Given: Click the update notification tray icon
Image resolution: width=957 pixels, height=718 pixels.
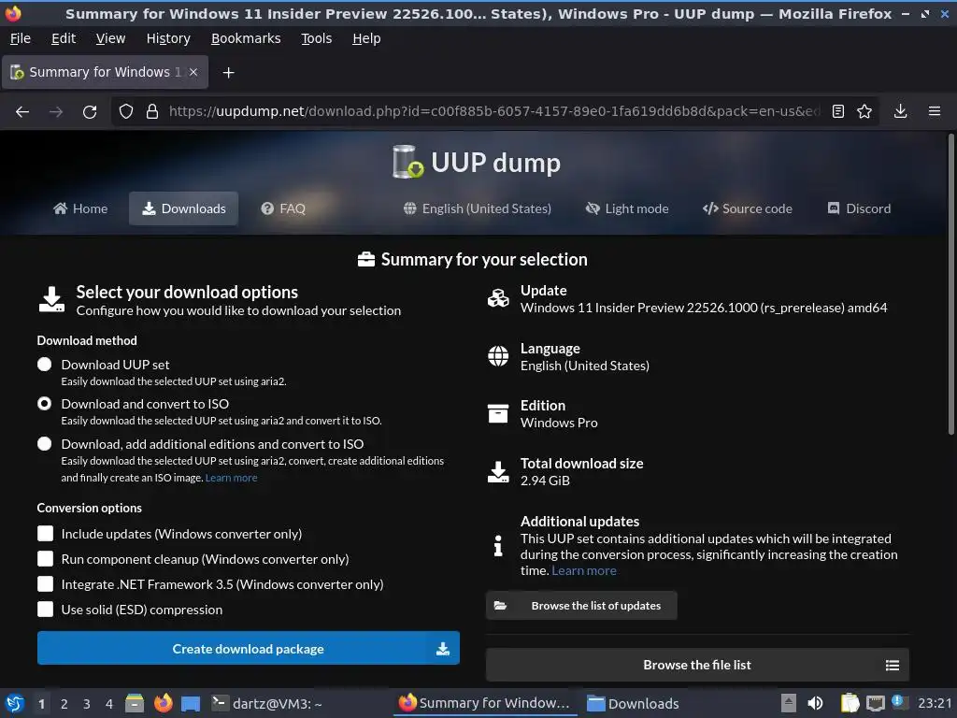Looking at the screenshot, I should point(898,702).
